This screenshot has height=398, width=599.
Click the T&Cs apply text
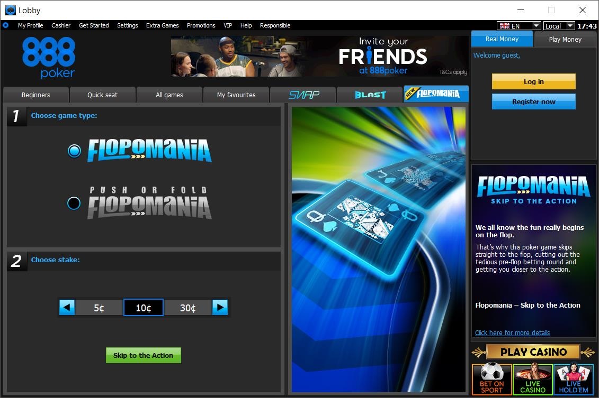tap(453, 72)
